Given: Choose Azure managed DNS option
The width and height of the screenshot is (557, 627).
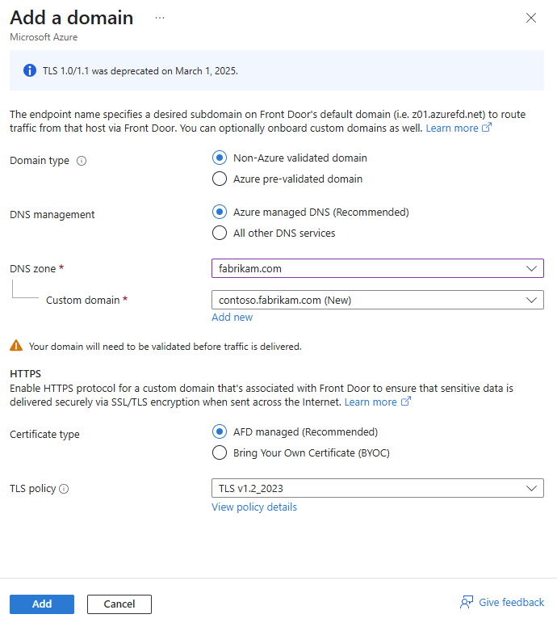Looking at the screenshot, I should click(x=219, y=213).
